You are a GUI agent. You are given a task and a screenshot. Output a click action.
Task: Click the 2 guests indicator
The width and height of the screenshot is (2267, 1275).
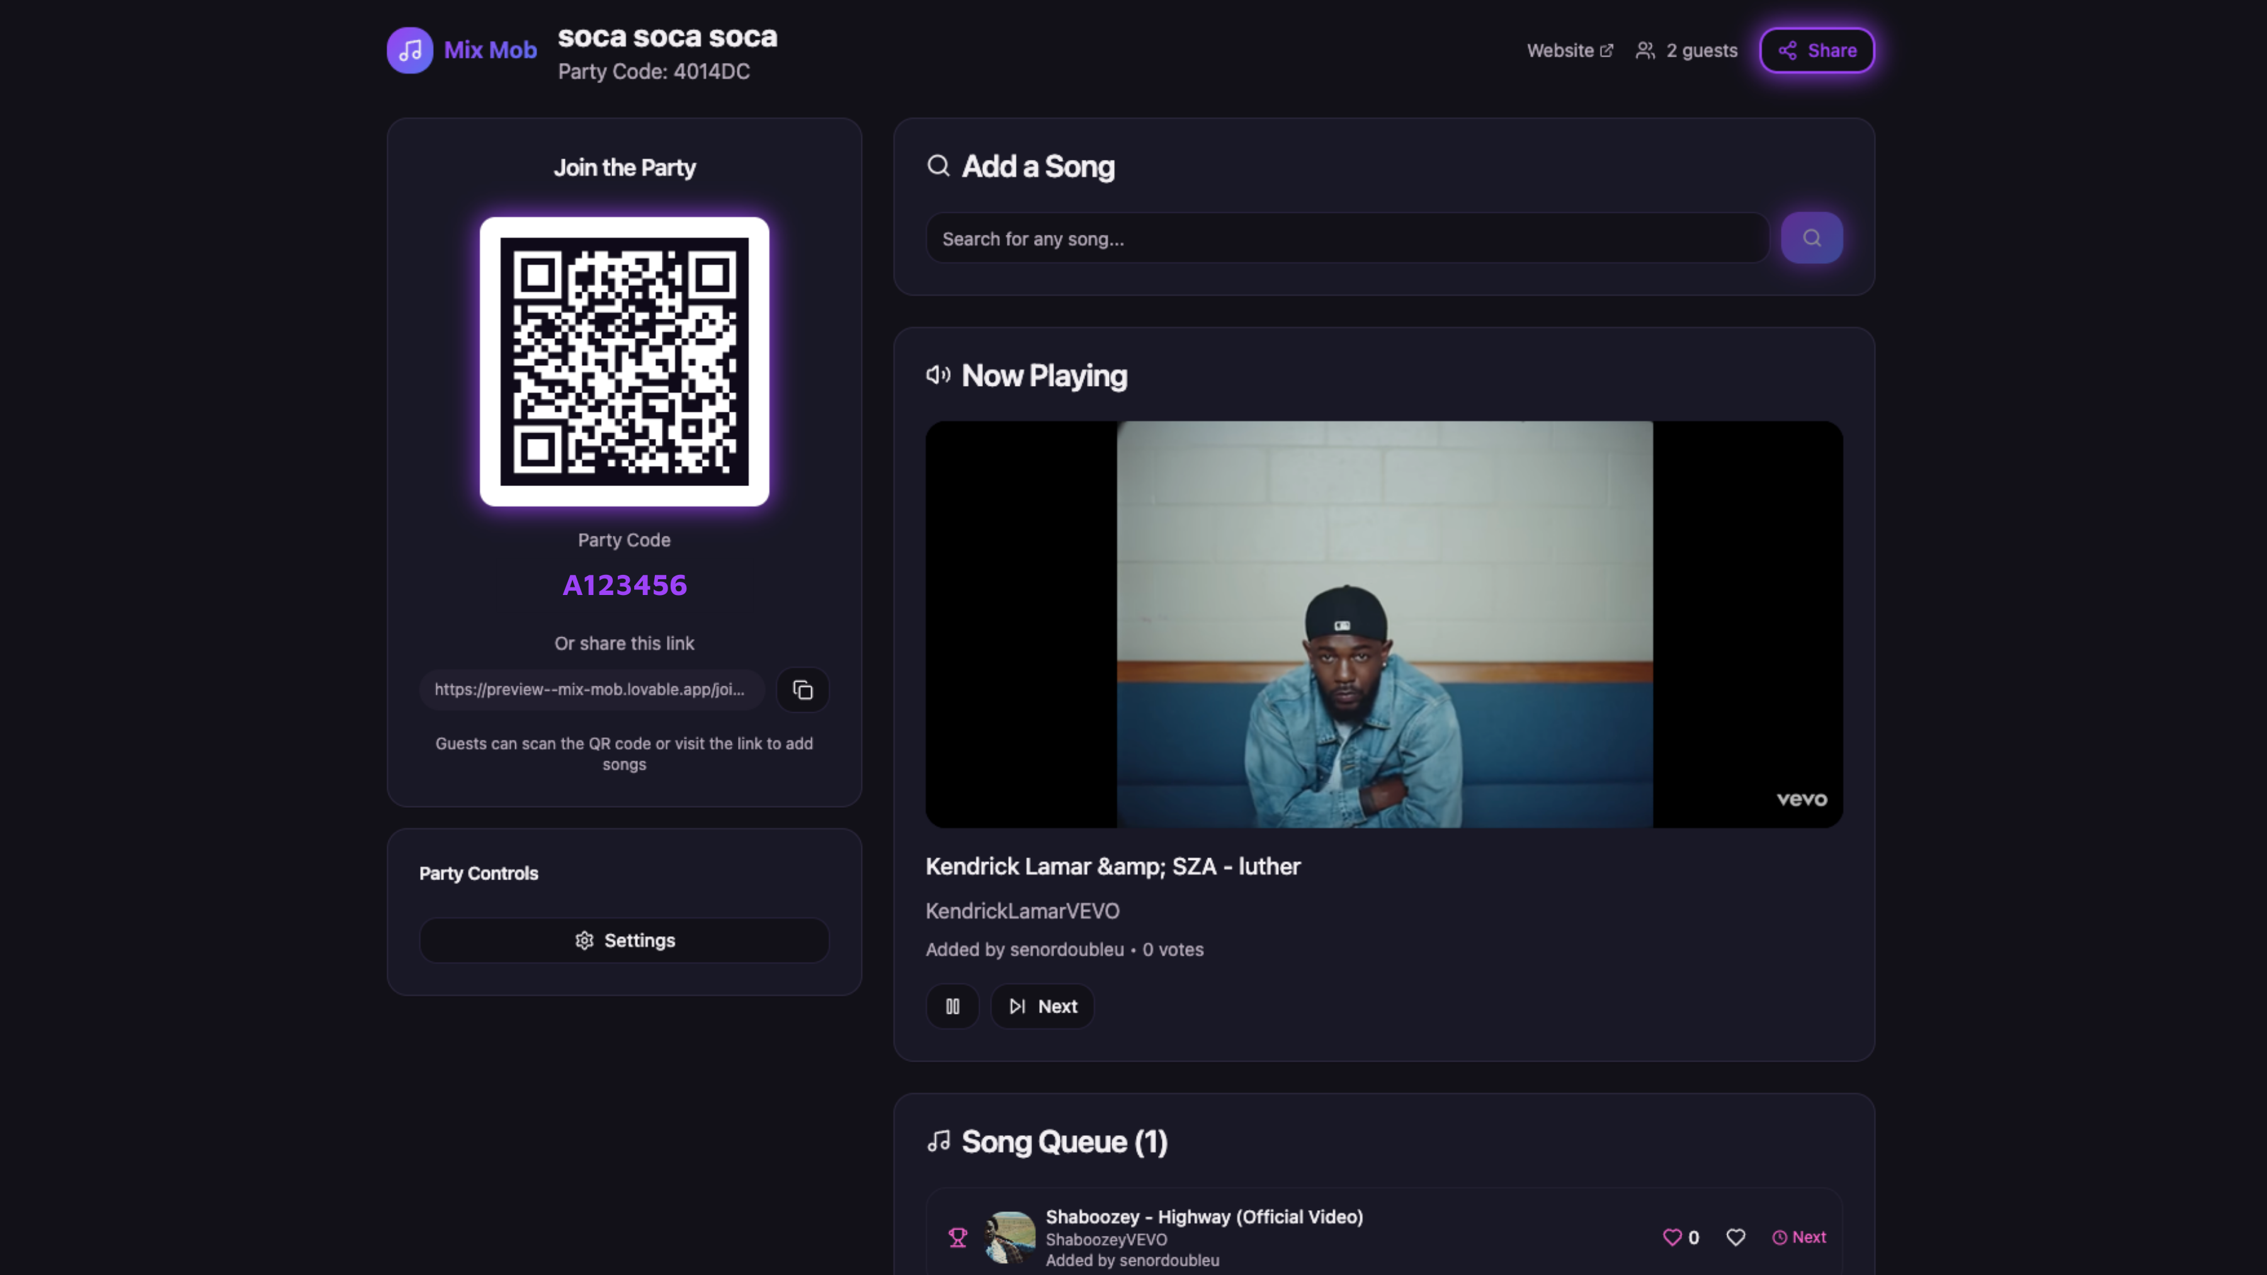point(1686,50)
